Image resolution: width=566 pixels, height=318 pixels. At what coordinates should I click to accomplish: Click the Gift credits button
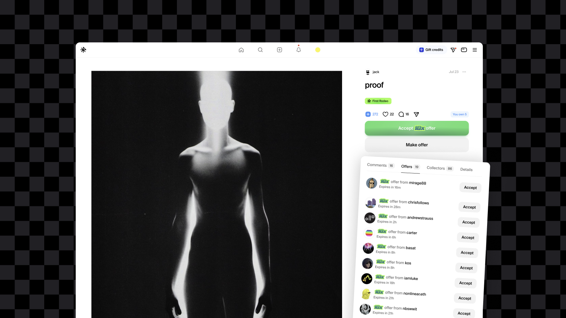coord(431,50)
